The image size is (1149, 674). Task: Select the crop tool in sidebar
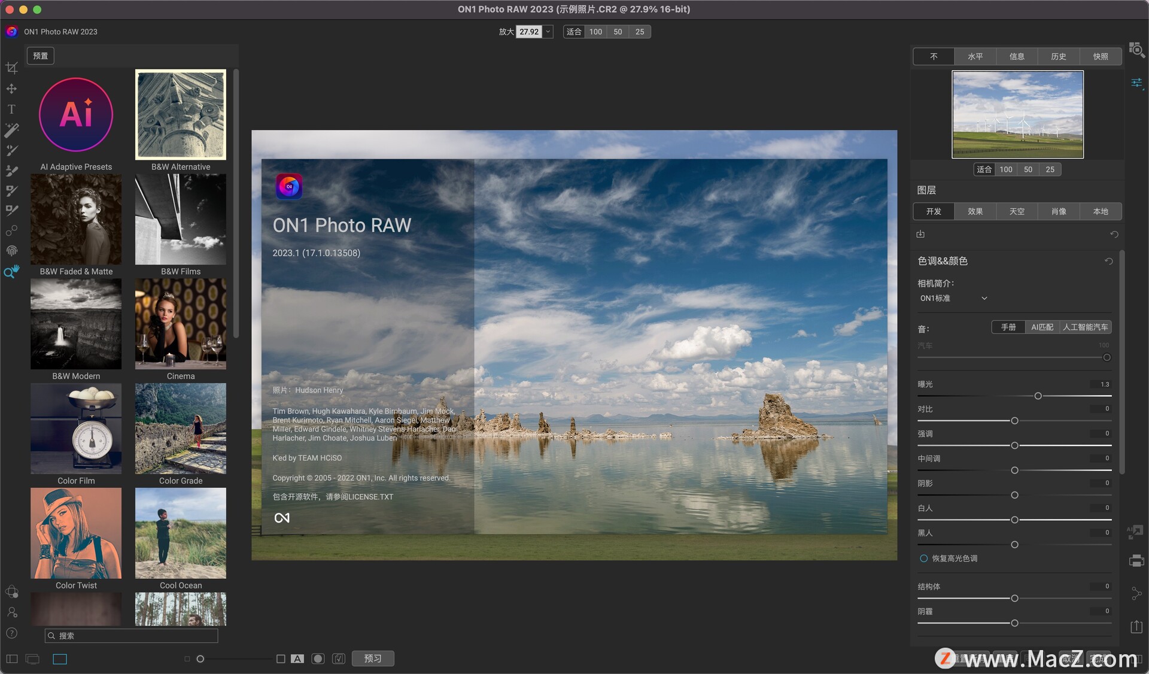tap(12, 66)
